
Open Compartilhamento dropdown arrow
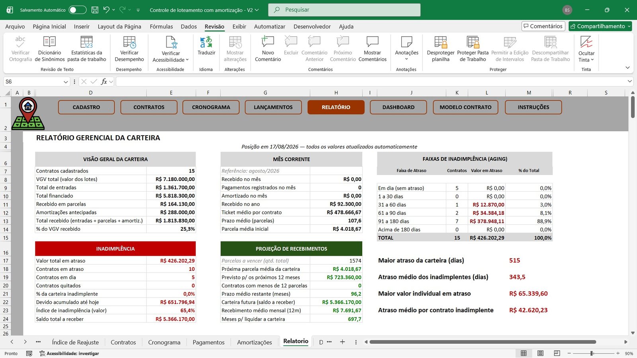tap(629, 26)
